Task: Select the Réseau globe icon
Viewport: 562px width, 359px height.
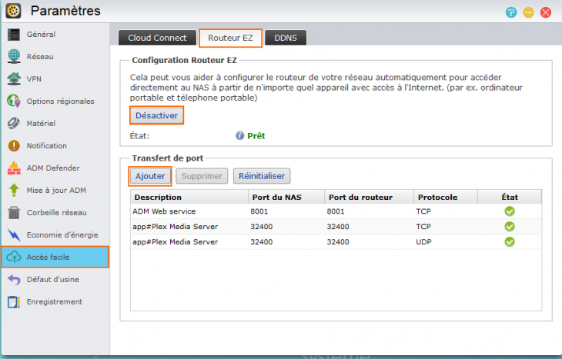Action: click(x=14, y=56)
